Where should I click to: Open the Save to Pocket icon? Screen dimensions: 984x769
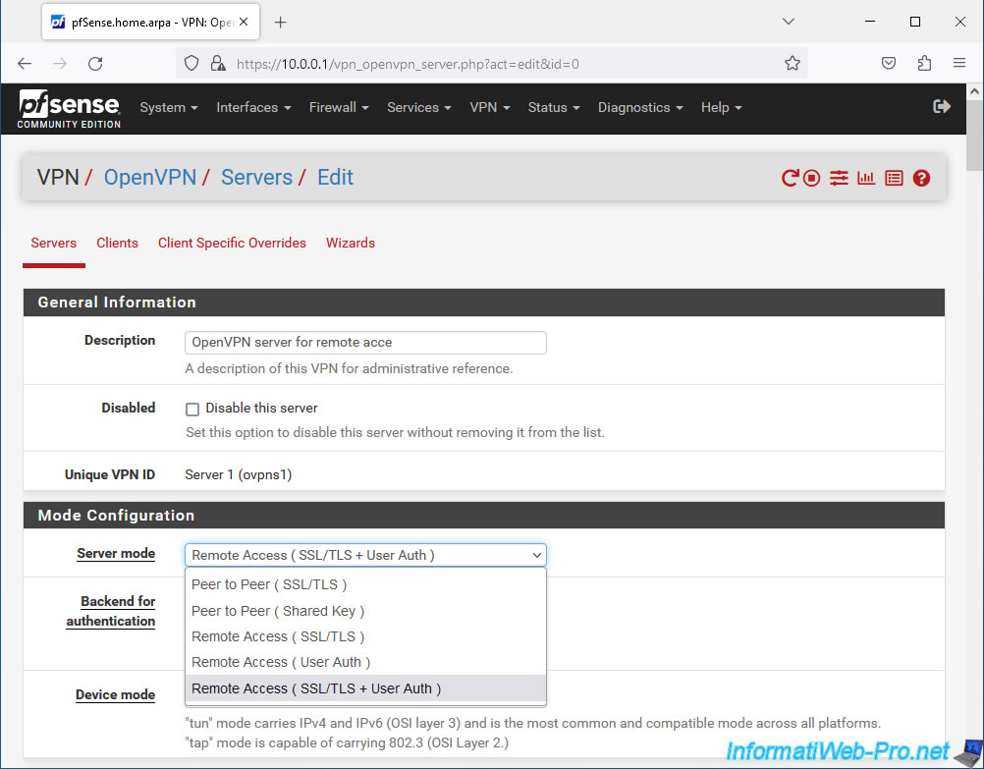(889, 64)
